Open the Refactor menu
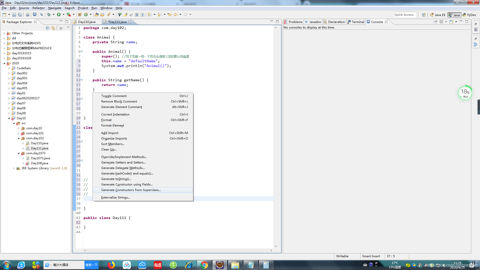 [x=38, y=8]
